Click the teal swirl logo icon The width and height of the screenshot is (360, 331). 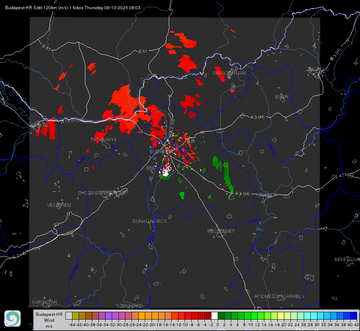click(x=13, y=318)
